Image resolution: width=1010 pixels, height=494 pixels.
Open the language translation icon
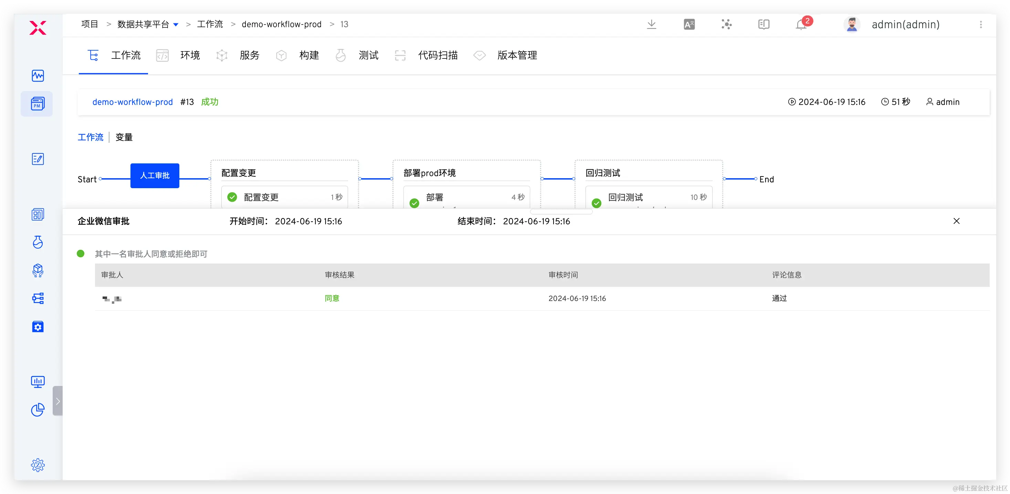pyautogui.click(x=689, y=24)
